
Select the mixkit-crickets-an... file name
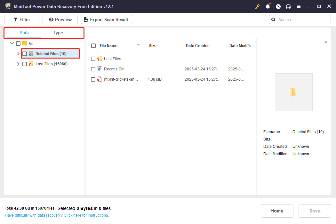click(x=121, y=79)
